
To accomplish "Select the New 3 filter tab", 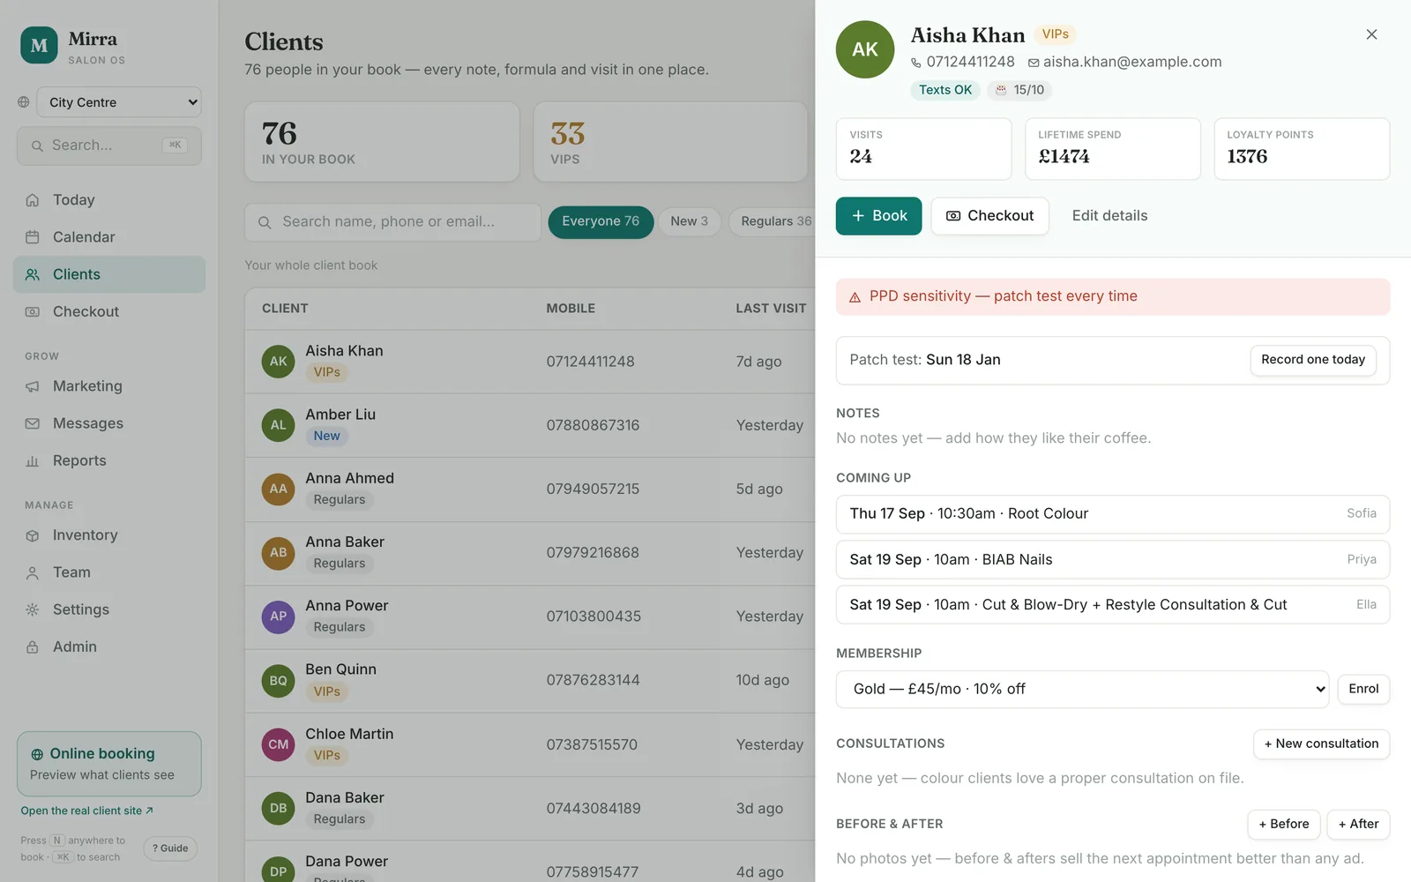I will point(689,221).
